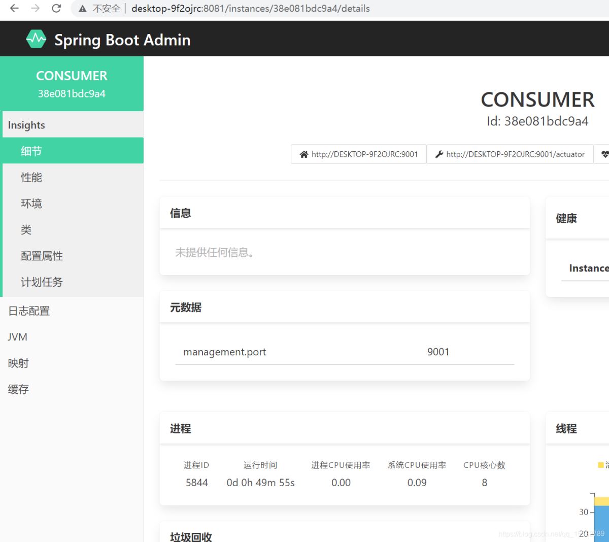
Task: Click the home icon on the service URL button
Action: (303, 154)
